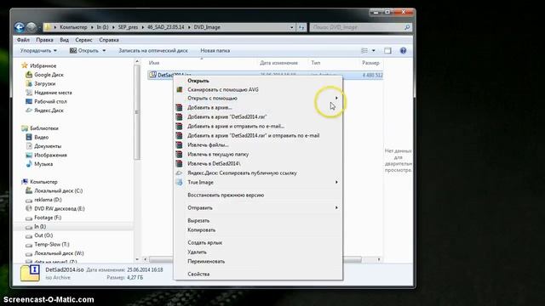Choose Переименовать in context menu

tap(258, 261)
